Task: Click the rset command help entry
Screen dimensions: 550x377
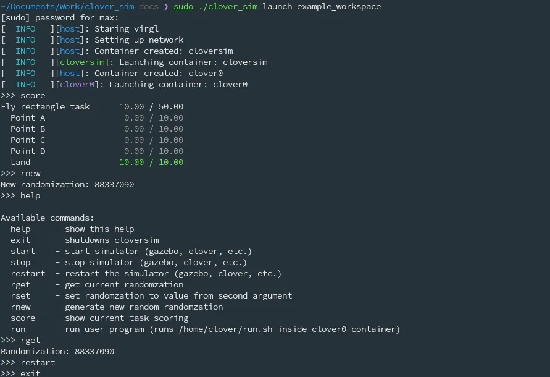Action: click(151, 296)
